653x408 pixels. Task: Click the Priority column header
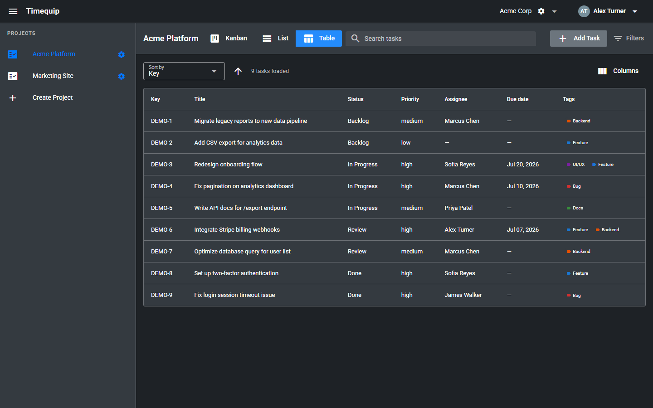click(x=410, y=99)
